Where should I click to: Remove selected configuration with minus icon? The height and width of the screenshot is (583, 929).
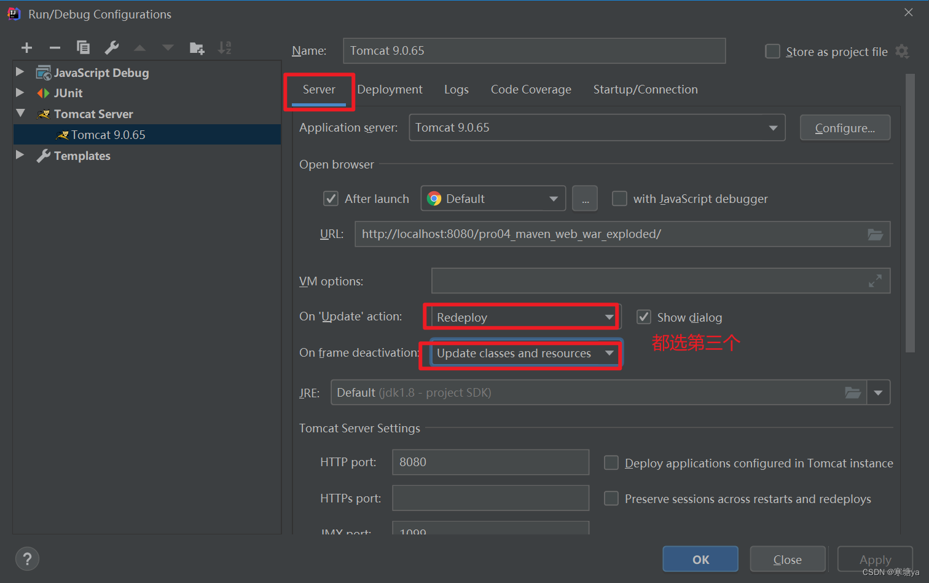click(x=55, y=48)
